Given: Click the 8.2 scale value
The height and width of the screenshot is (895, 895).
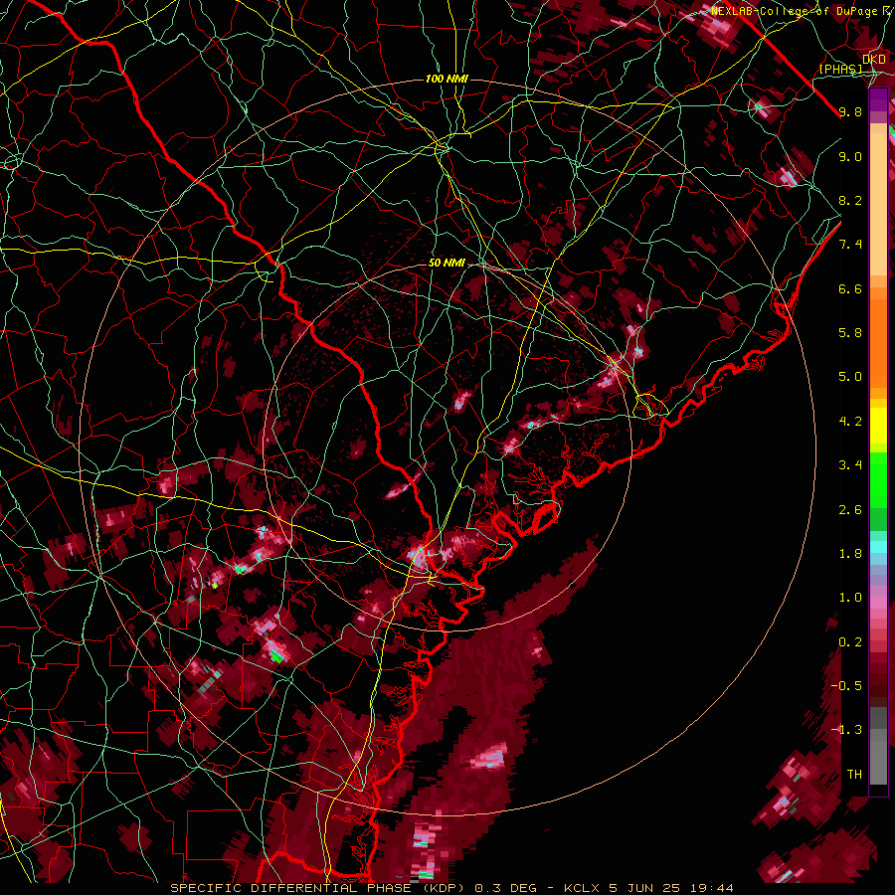Looking at the screenshot, I should click(850, 200).
